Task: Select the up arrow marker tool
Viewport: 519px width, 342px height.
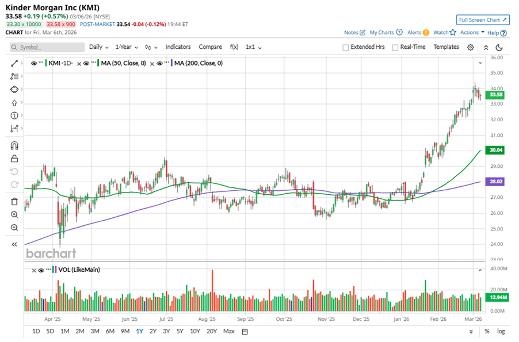Action: click(x=14, y=102)
